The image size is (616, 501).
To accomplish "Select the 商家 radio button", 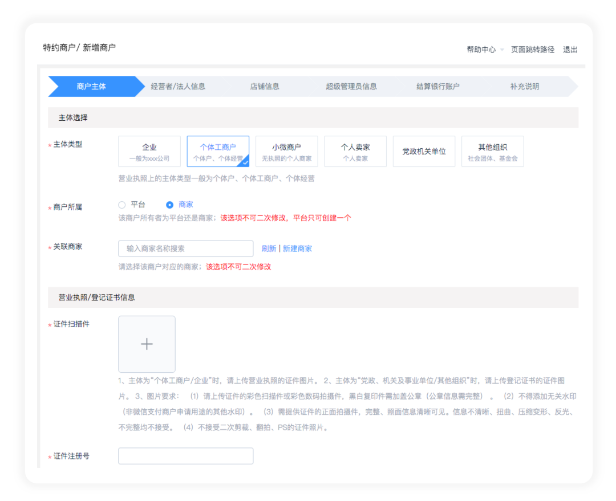I will point(170,205).
